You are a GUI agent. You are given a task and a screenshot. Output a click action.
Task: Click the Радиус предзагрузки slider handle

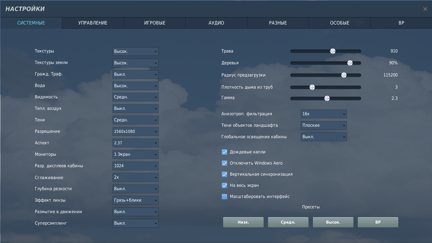(344, 75)
